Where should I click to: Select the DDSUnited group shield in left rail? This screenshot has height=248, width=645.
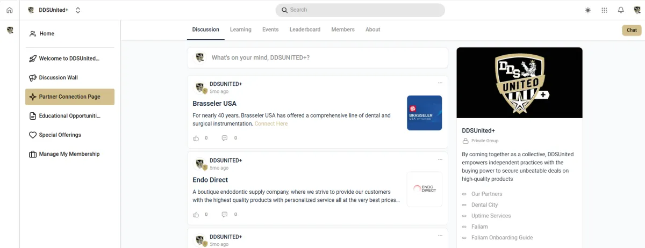[x=10, y=30]
